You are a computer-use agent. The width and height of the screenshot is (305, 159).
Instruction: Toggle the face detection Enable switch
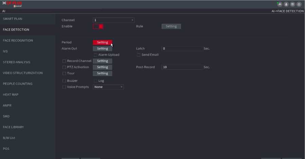tap(98, 26)
